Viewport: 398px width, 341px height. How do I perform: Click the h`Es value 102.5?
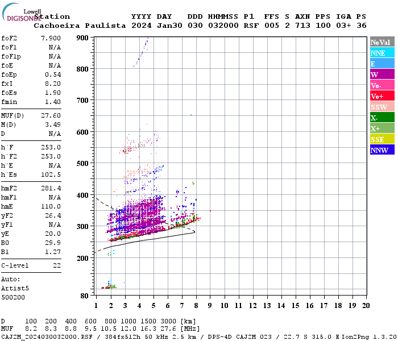click(51, 174)
